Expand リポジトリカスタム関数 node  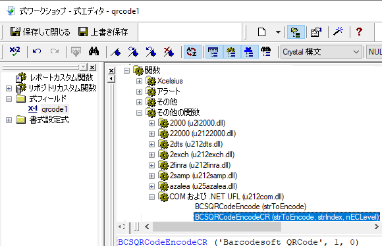9,88
